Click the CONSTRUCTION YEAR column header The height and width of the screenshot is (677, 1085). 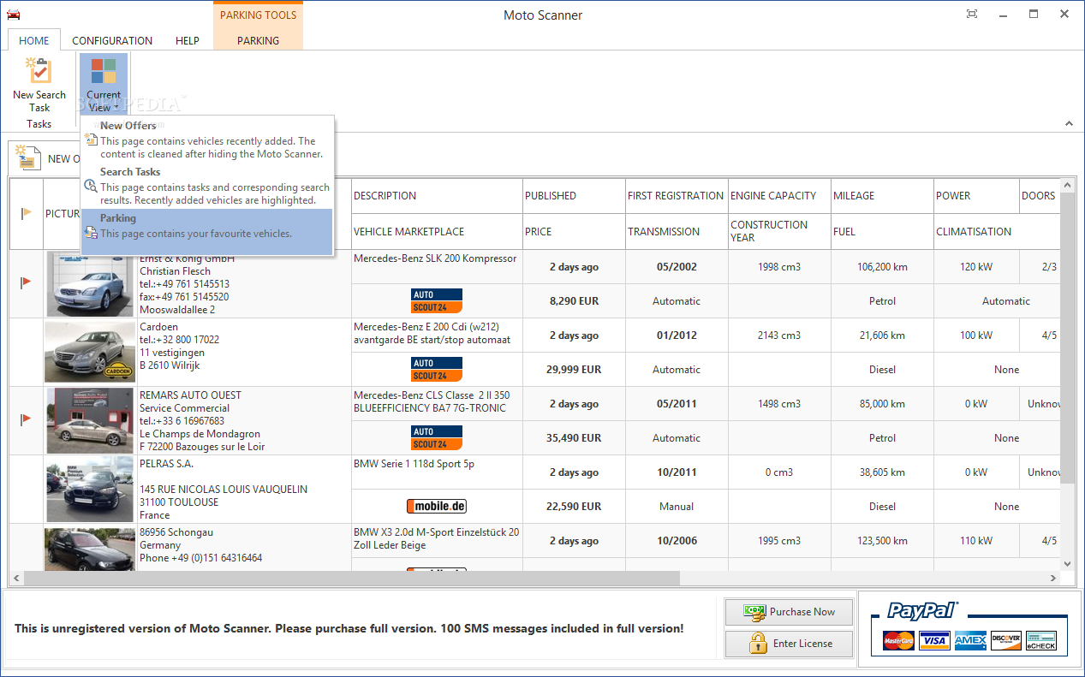(779, 232)
